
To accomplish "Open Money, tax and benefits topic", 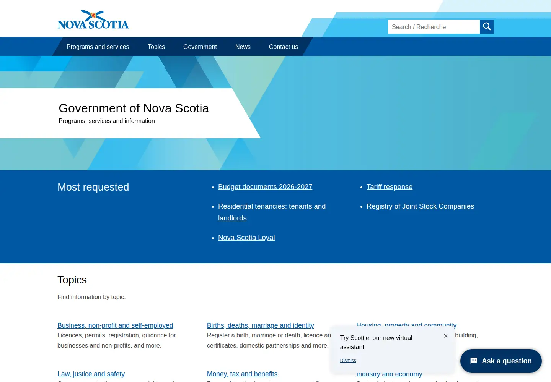I will coord(242,374).
